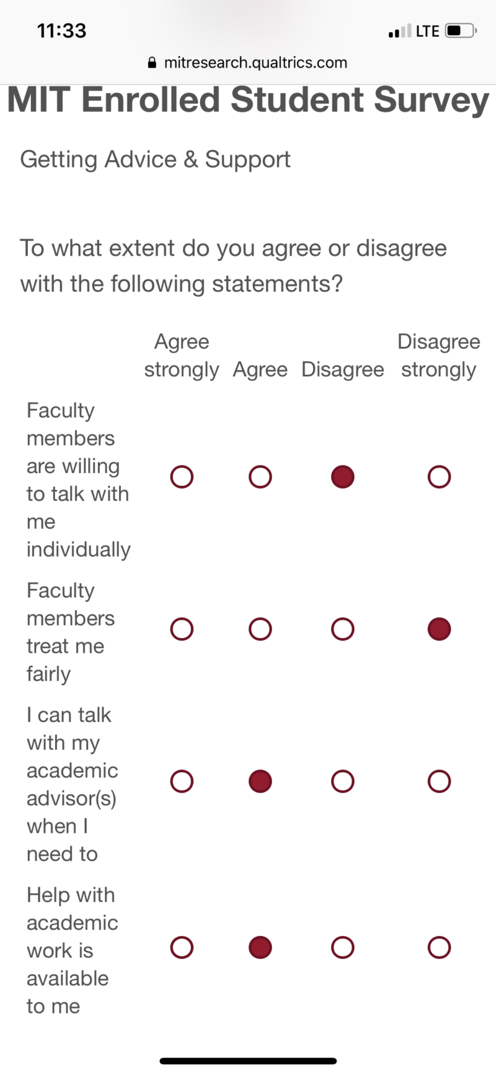Select 'Agree strongly' for talking with academic advisors
The width and height of the screenshot is (496, 1075).
pyautogui.click(x=182, y=781)
